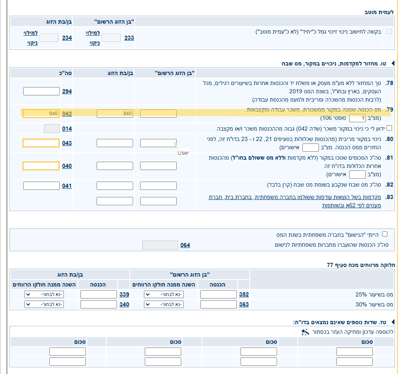Collapse section טז triangle marker
Viewport: 404px width, 374px height.
pyautogui.click(x=393, y=322)
